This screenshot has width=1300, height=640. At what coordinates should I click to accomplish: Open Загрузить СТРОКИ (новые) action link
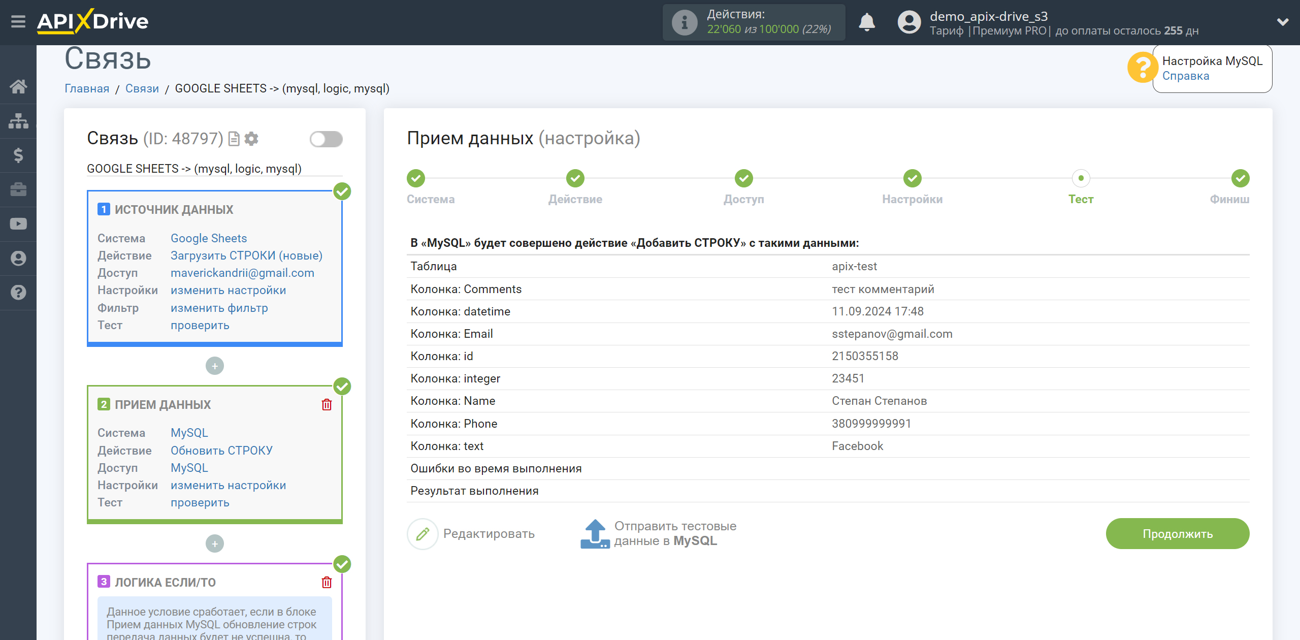tap(246, 255)
